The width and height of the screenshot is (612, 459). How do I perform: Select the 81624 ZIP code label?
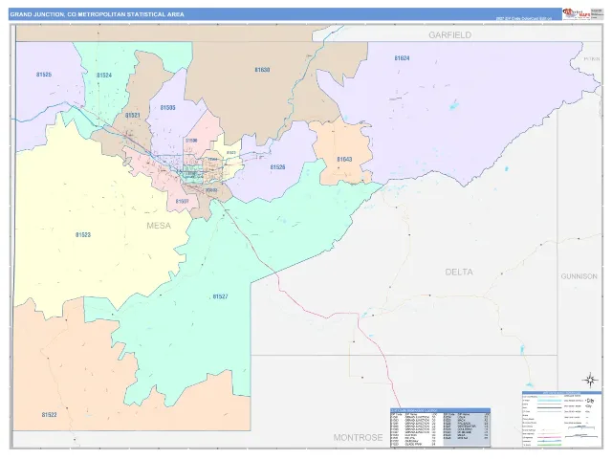402,58
